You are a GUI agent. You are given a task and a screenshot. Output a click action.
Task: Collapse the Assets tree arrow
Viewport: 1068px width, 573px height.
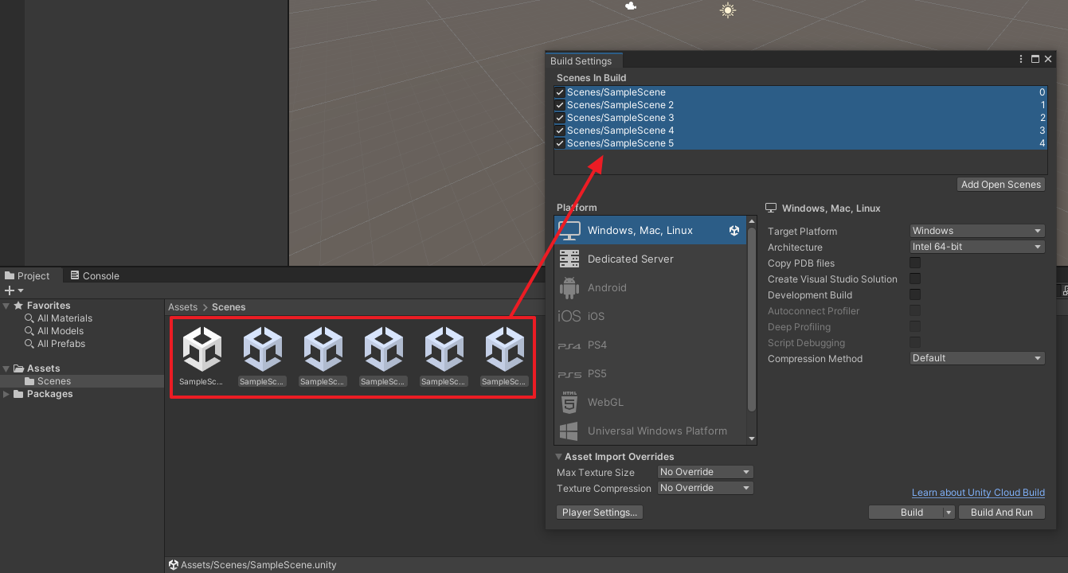[6, 368]
